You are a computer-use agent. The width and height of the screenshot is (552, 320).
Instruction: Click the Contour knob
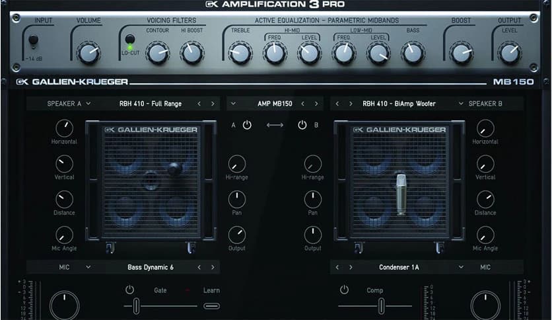tap(158, 53)
